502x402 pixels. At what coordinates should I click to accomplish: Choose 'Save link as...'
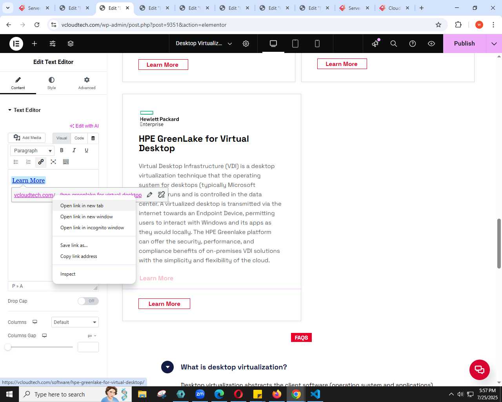[94, 245]
